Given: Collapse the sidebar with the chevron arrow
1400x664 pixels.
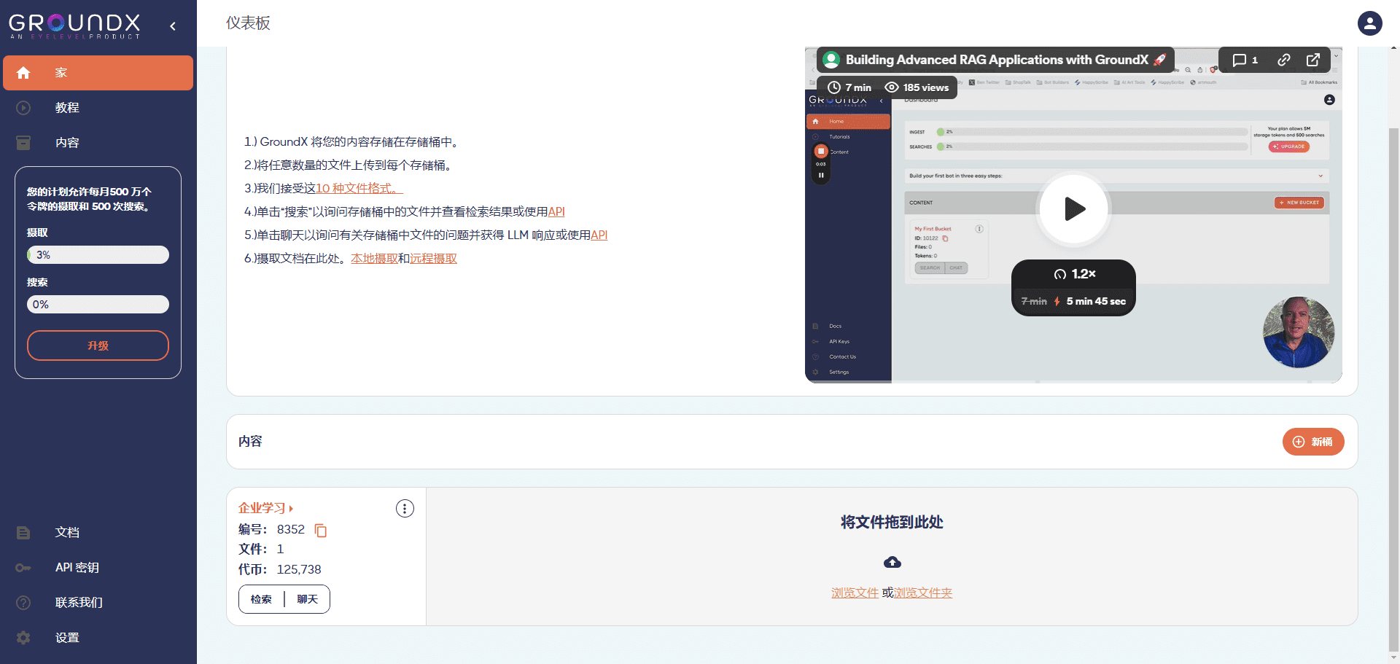Looking at the screenshot, I should click(173, 26).
